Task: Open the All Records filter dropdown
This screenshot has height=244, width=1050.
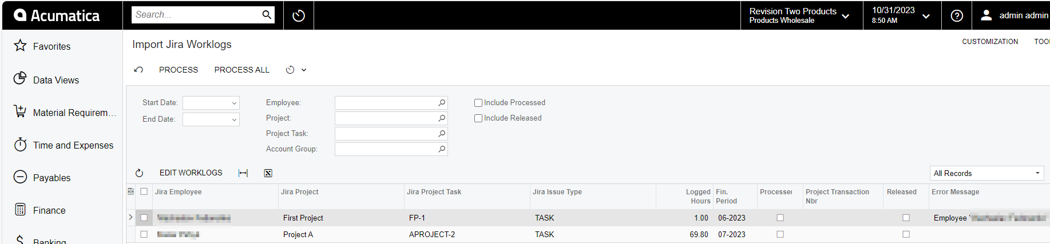Action: 987,173
